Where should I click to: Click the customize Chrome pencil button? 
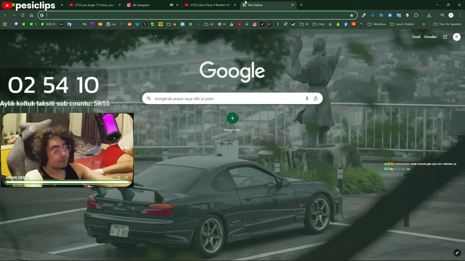[x=457, y=253]
